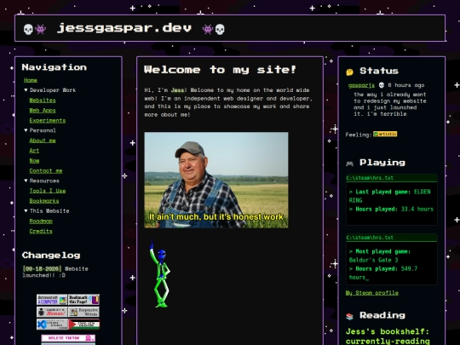Click the left skull icon in the header
460x345 pixels.
pyautogui.click(x=28, y=29)
